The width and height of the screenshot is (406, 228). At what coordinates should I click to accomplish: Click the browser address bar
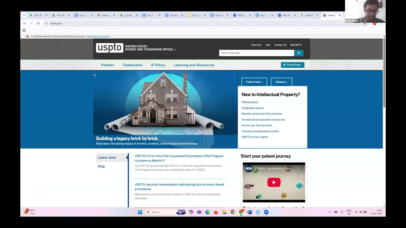[x=203, y=23]
